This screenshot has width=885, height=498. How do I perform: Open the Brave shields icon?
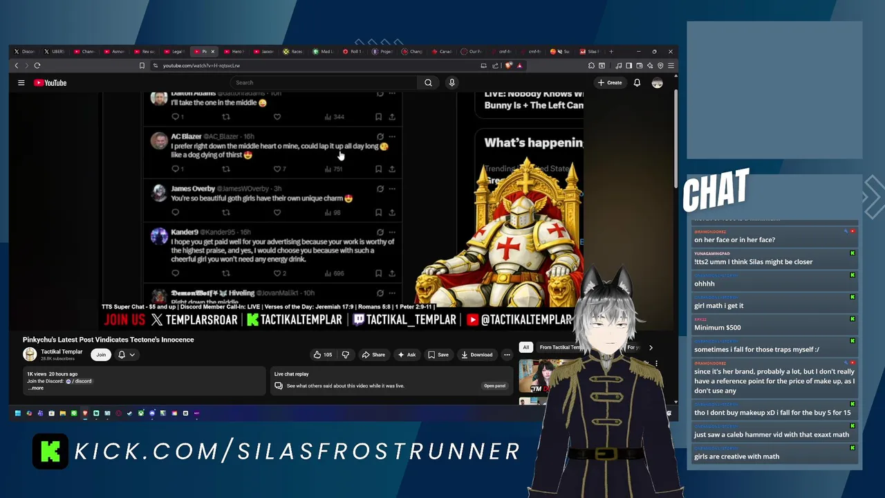(x=509, y=66)
